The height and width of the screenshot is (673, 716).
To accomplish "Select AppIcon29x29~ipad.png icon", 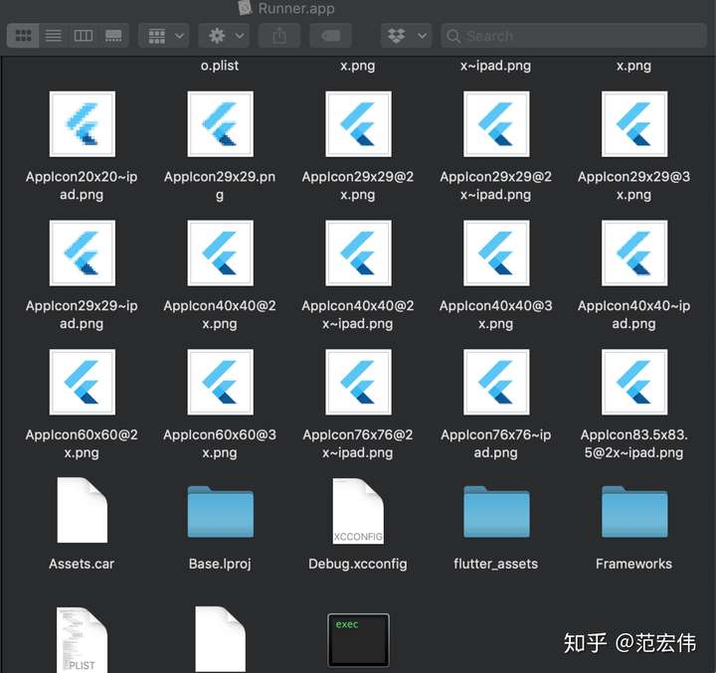I will (83, 252).
